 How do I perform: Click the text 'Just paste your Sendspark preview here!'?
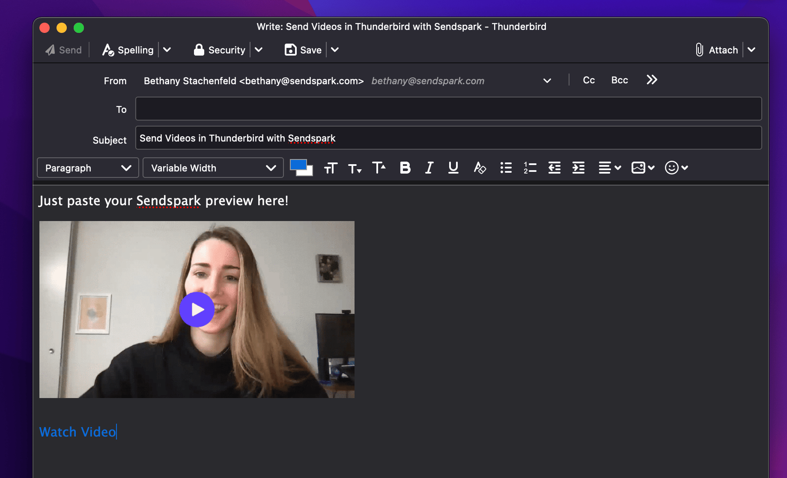(x=164, y=201)
